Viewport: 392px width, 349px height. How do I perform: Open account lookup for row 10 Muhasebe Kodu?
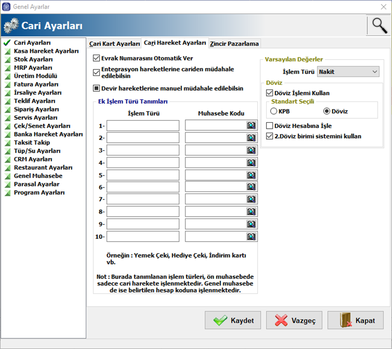coord(251,237)
